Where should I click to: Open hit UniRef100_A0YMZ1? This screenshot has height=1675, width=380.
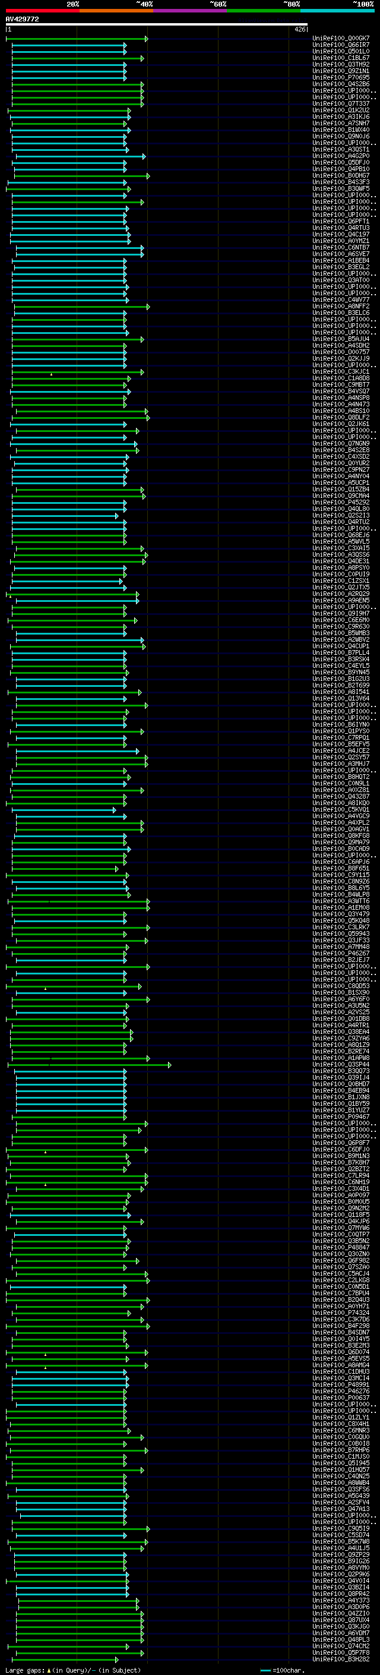pyautogui.click(x=341, y=241)
